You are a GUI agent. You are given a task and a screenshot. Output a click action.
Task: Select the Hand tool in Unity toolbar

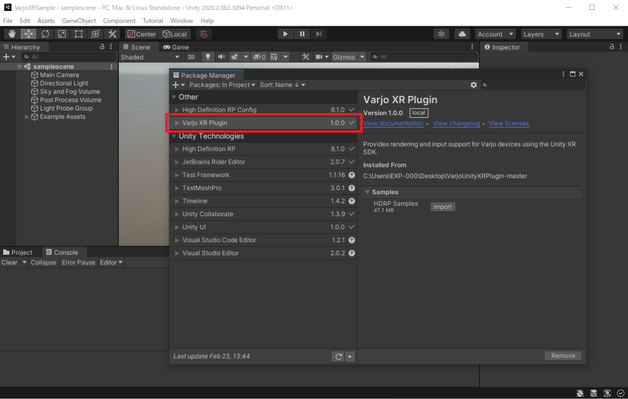[13, 34]
